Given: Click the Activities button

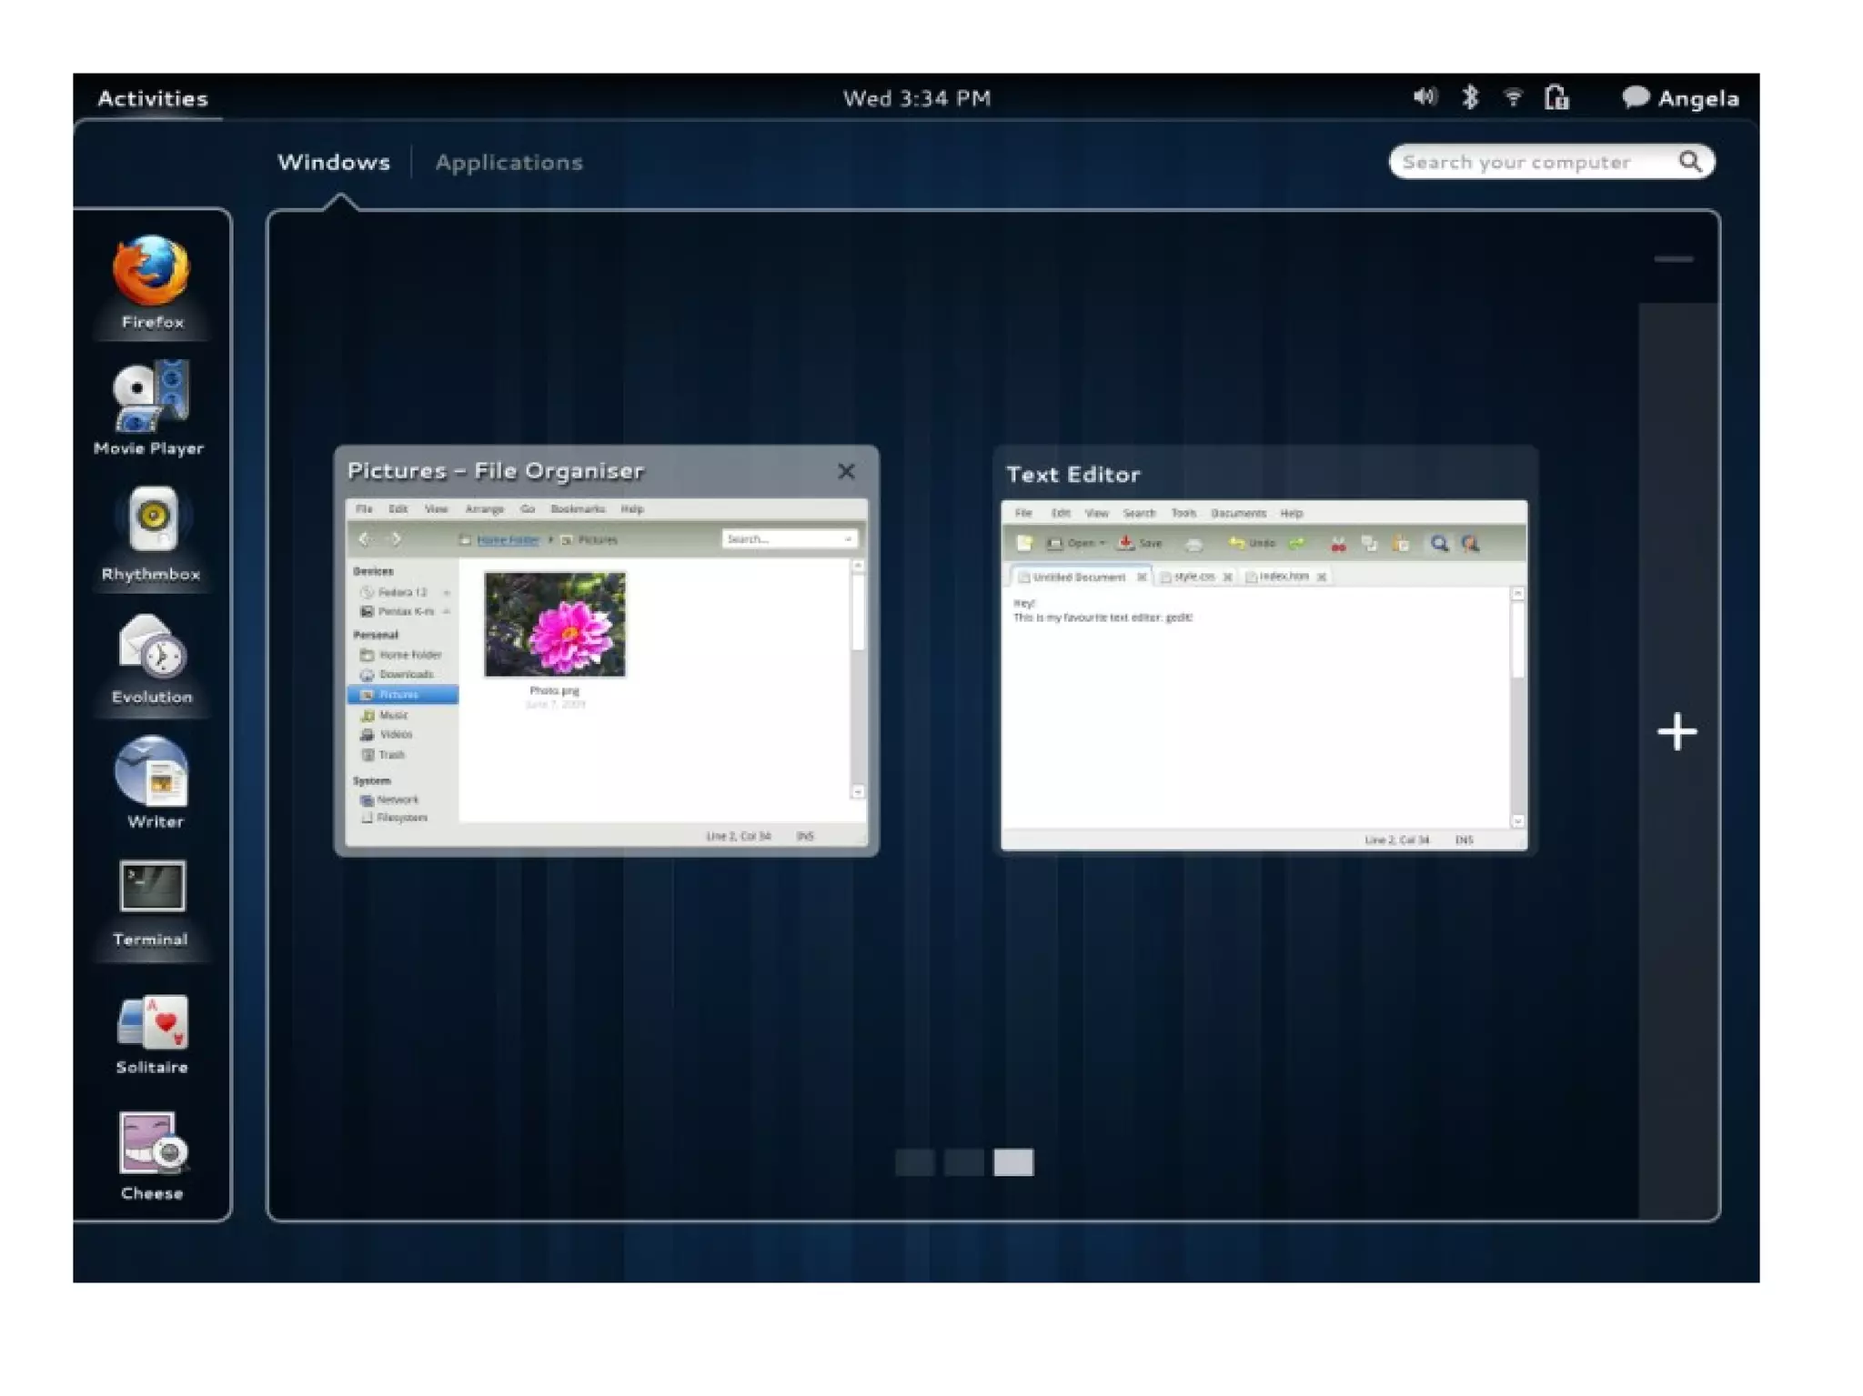Looking at the screenshot, I should tap(153, 98).
